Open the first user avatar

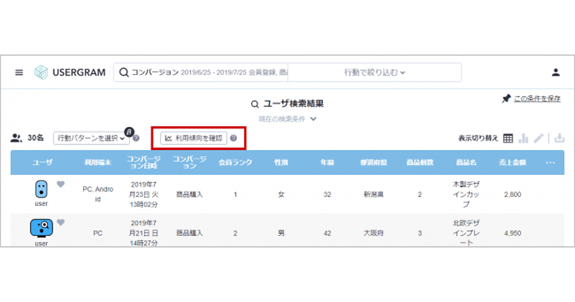pyautogui.click(x=42, y=190)
